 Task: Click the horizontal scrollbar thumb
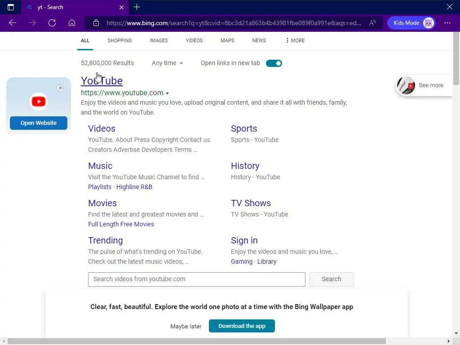[x=197, y=341]
